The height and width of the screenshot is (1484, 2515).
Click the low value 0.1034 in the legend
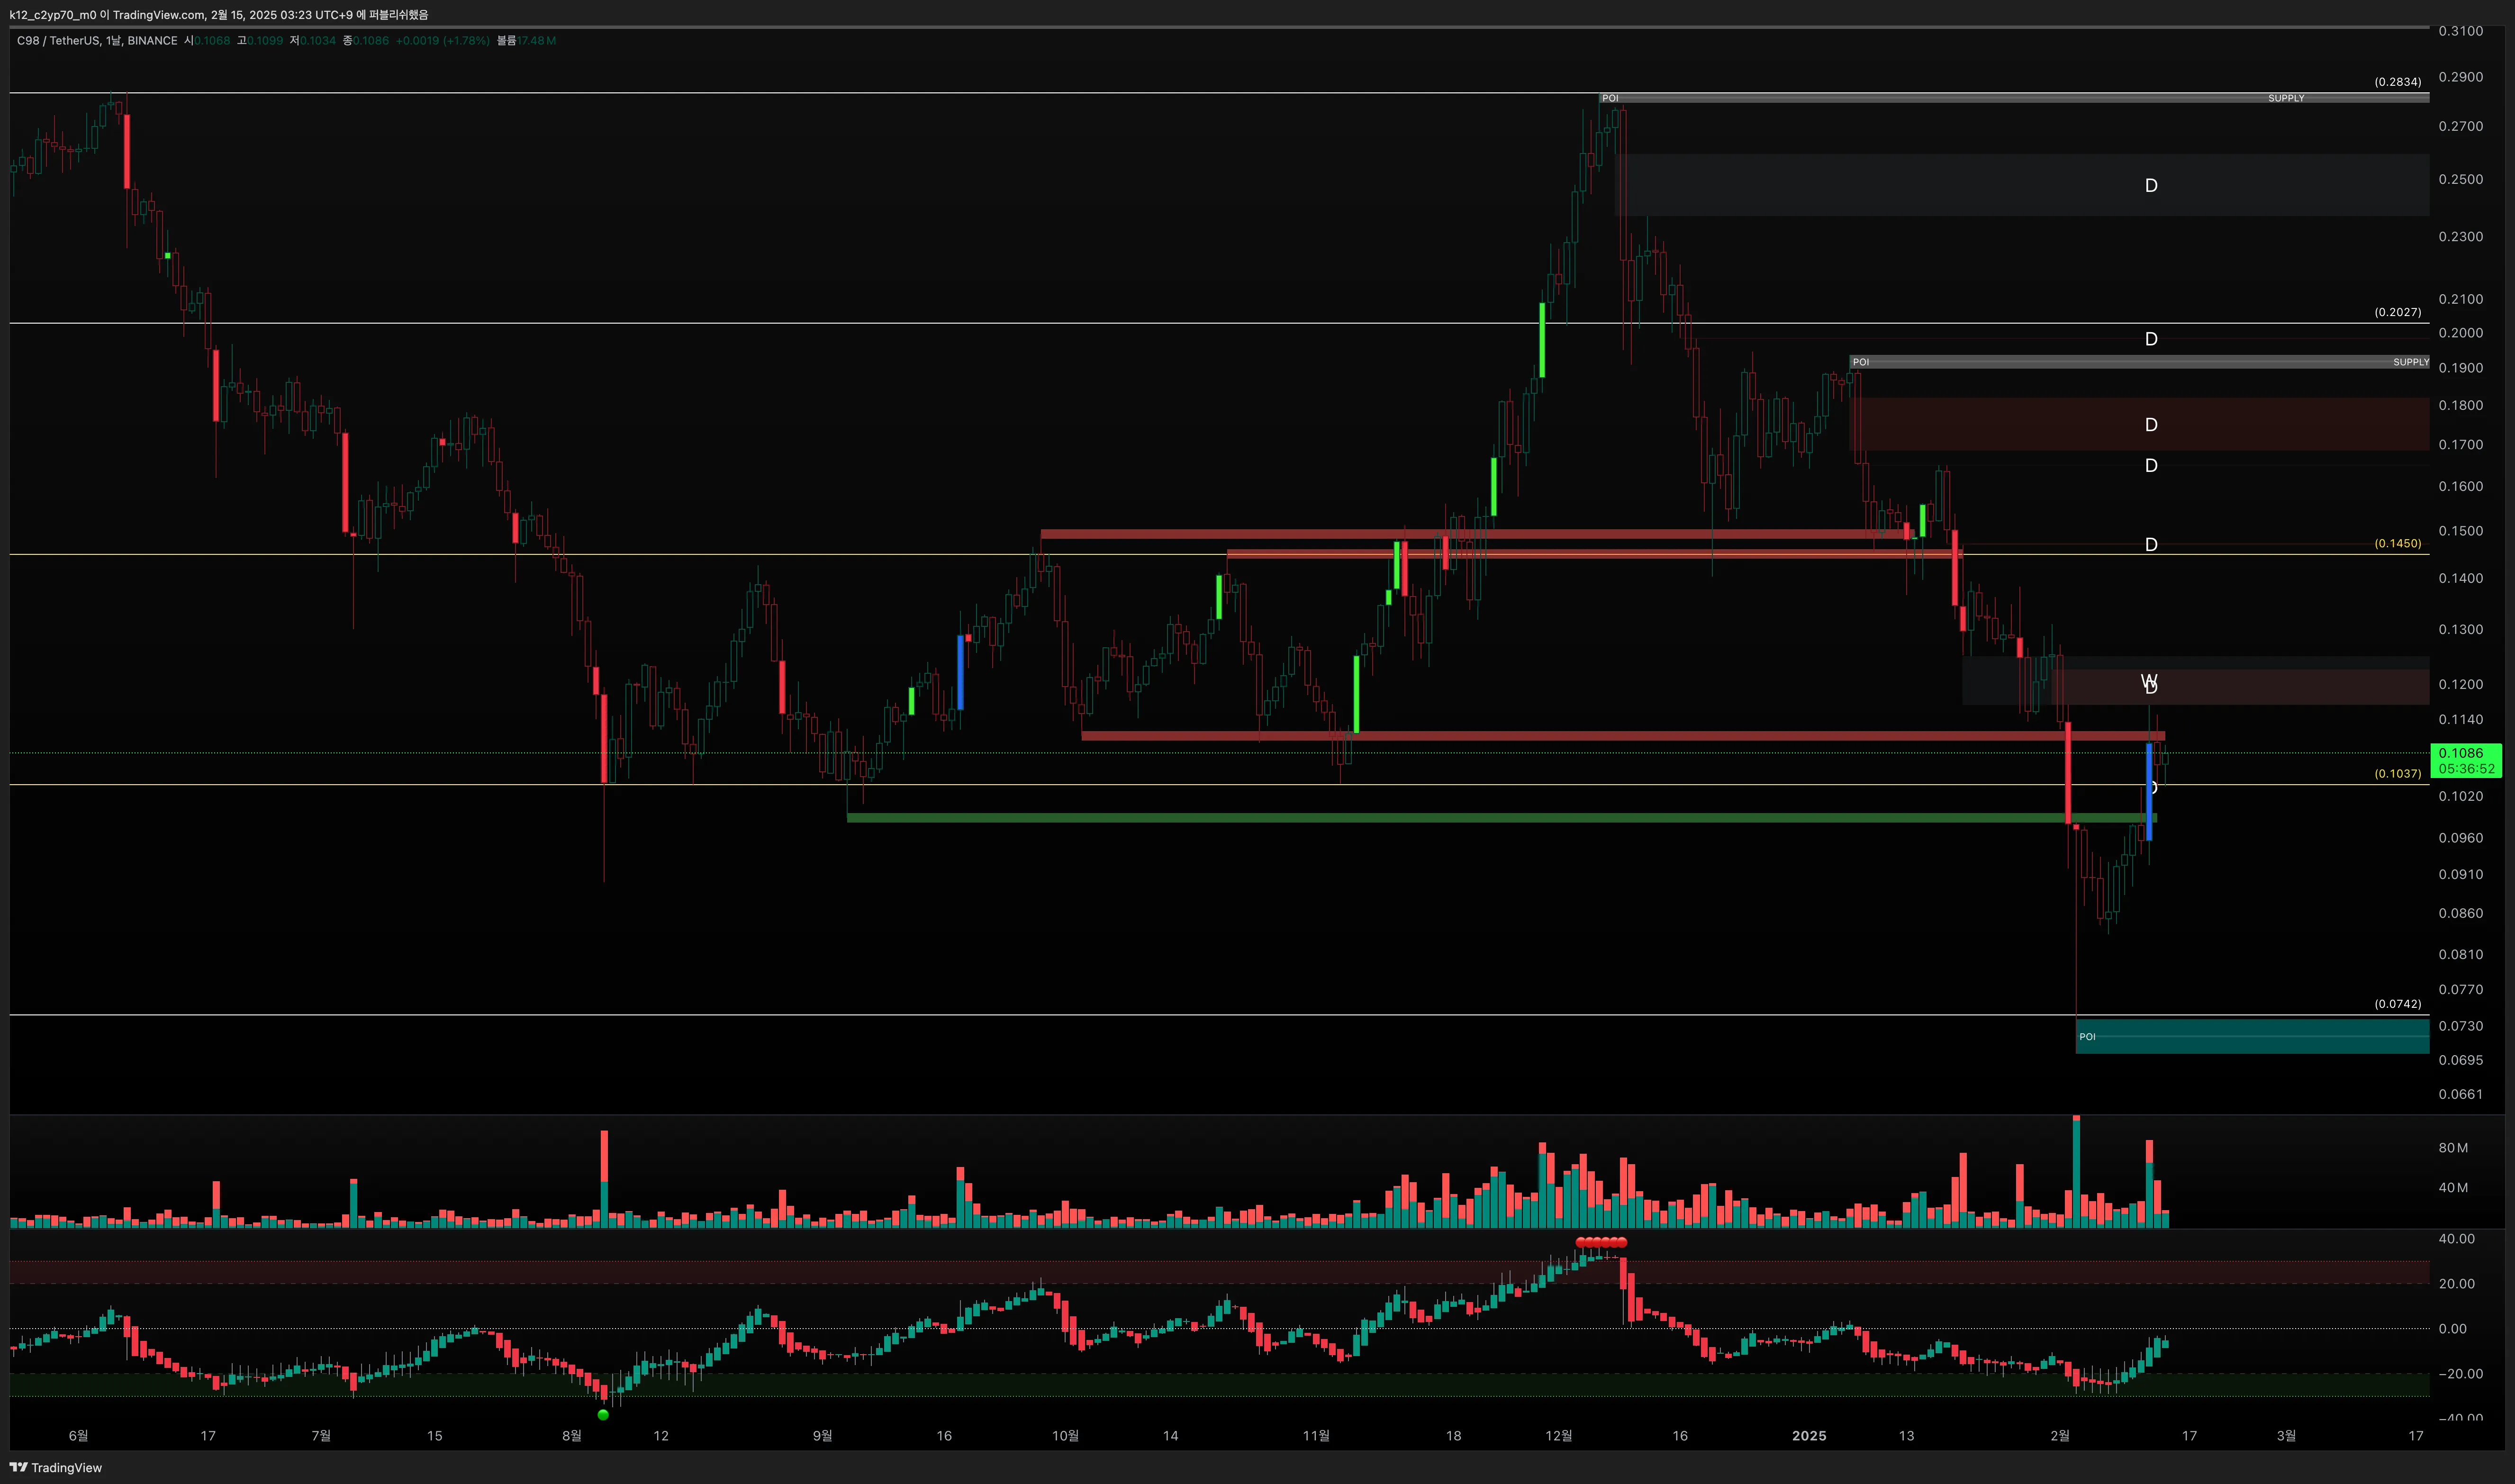tap(318, 41)
